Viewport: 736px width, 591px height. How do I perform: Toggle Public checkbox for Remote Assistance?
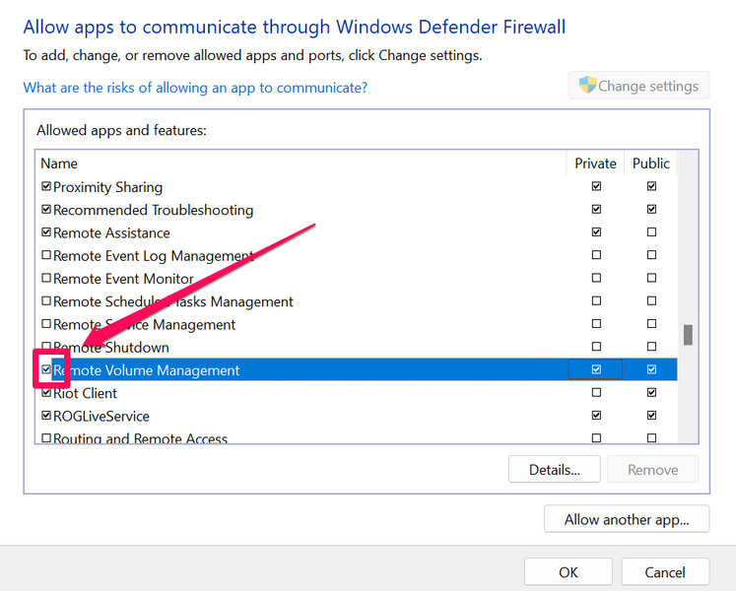(651, 232)
